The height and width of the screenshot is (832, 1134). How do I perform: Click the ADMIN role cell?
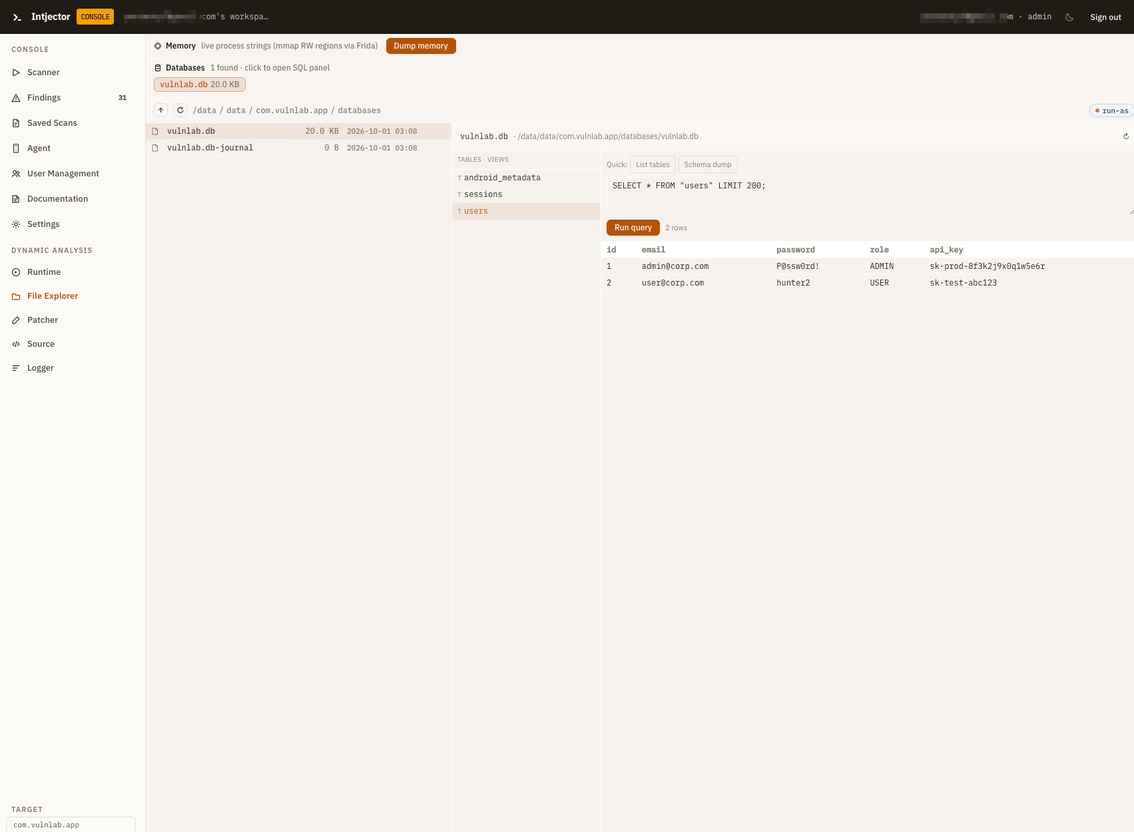tap(882, 266)
